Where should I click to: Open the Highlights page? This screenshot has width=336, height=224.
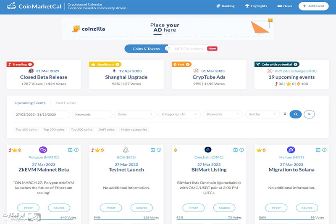tap(256, 6)
